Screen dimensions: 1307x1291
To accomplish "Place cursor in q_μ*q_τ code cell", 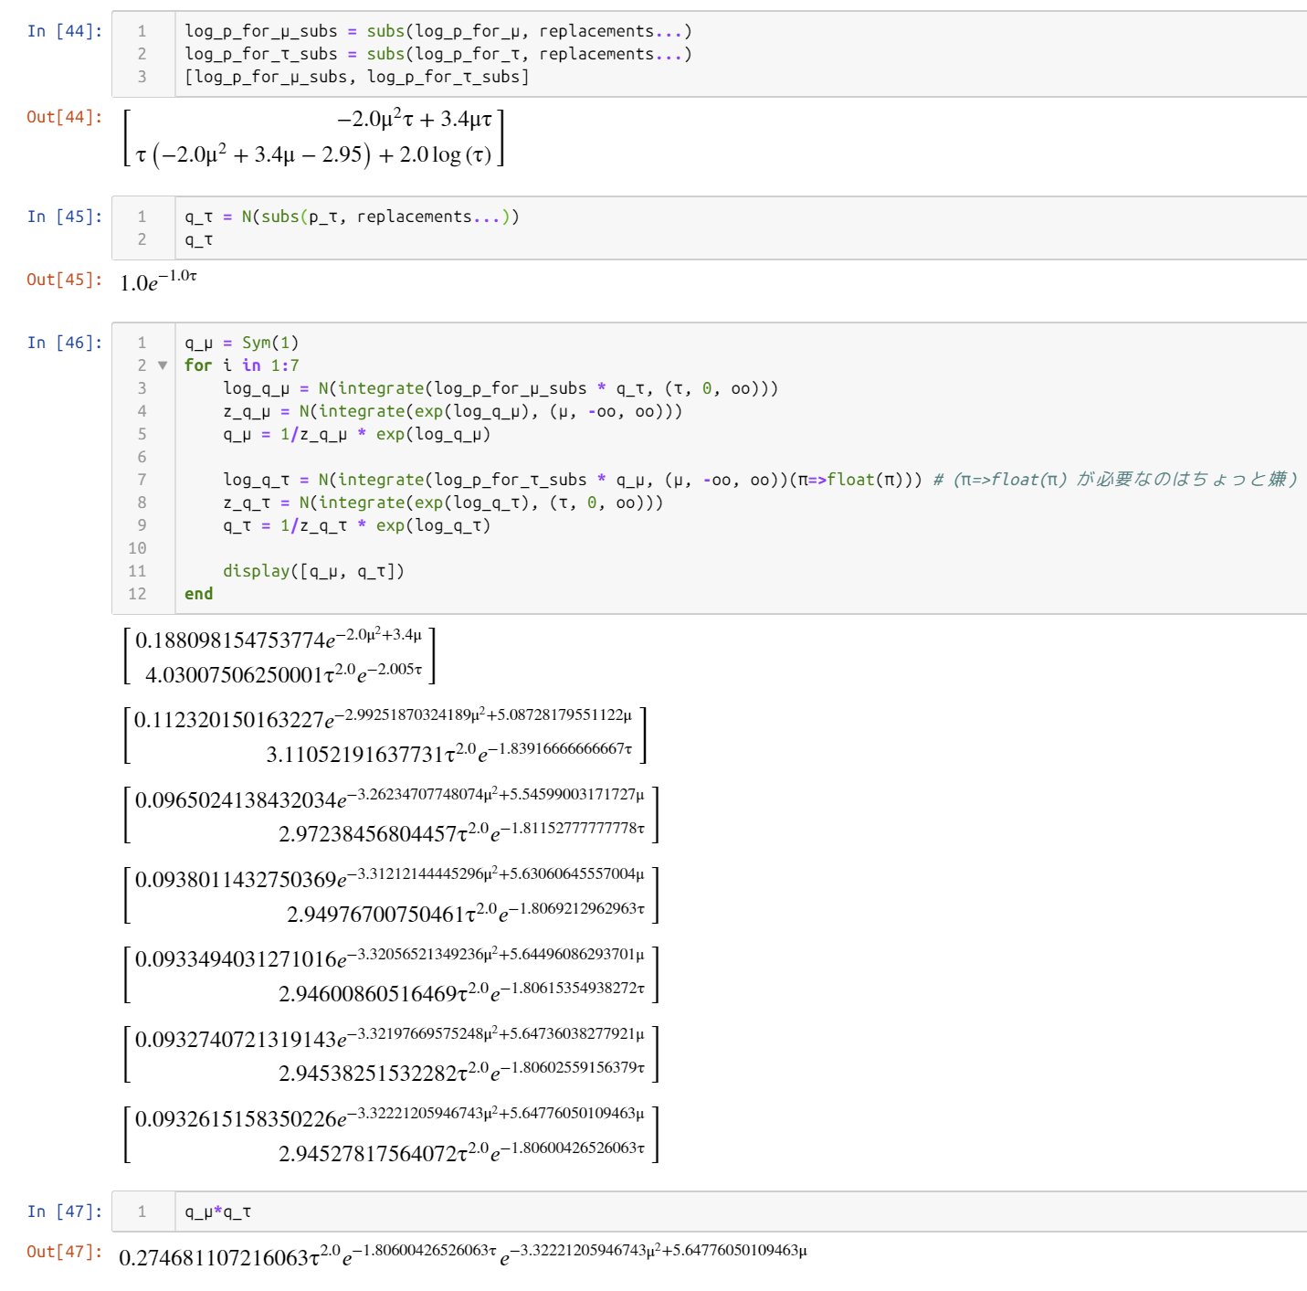I will [x=740, y=1212].
